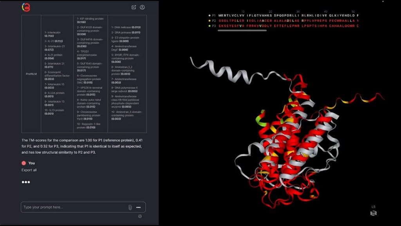401x226 pixels.
Task: Open more options beside the paperclip
Action: tap(139, 207)
